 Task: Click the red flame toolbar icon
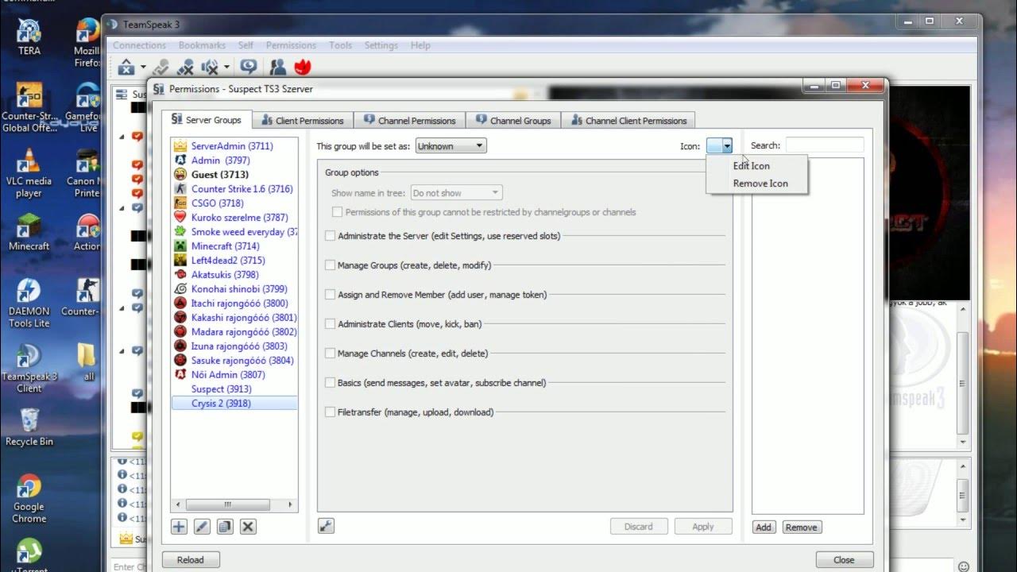click(302, 68)
